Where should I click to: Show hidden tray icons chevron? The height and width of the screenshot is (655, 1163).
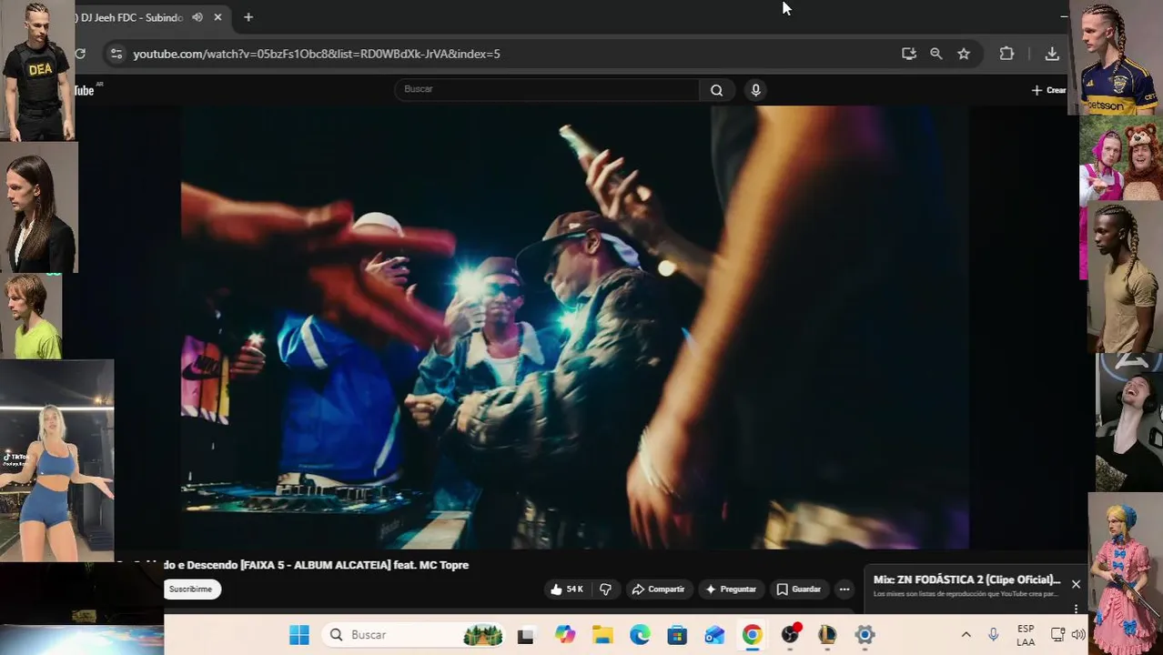tap(966, 635)
